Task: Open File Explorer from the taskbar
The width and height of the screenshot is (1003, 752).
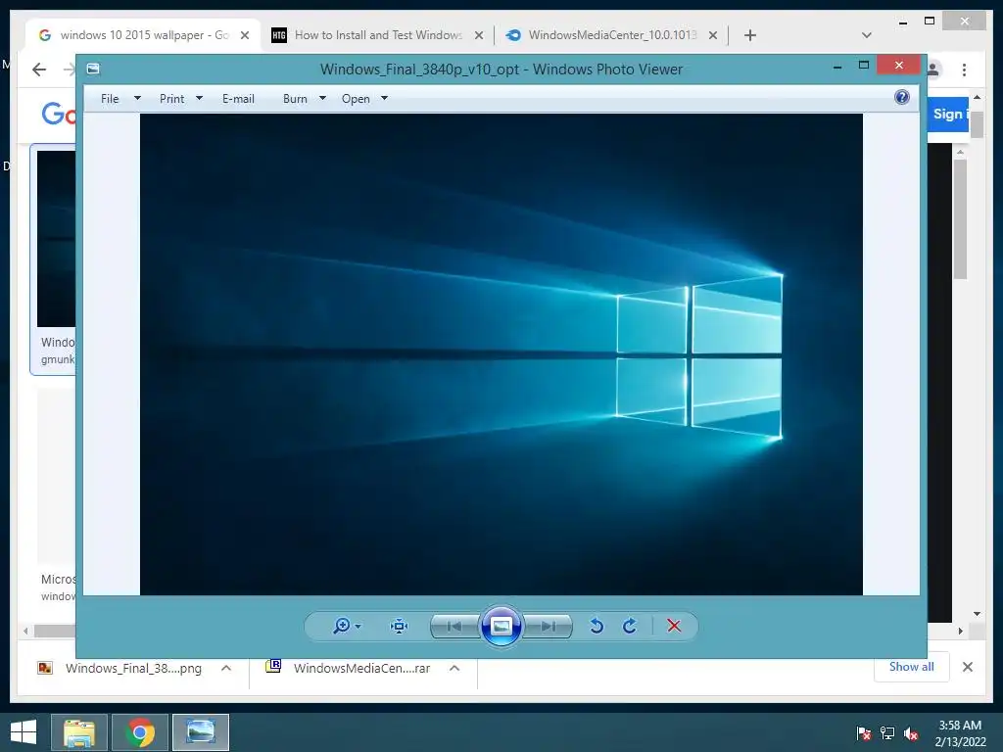Action: coord(79,732)
